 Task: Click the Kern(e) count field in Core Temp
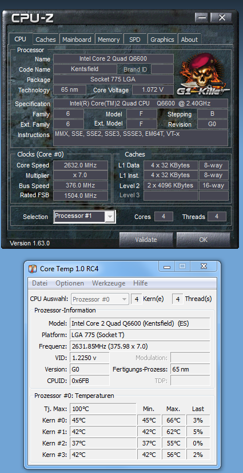[x=137, y=299]
